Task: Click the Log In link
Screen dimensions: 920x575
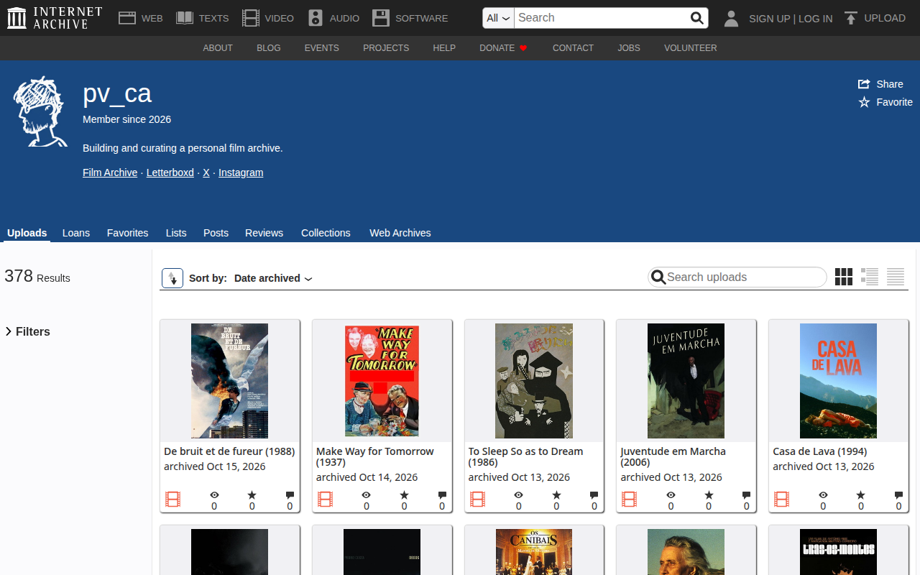Action: click(x=815, y=19)
